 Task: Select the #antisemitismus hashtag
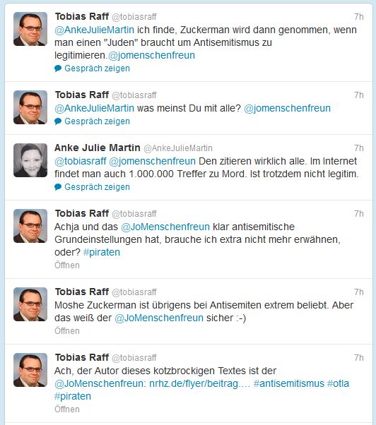coord(289,383)
